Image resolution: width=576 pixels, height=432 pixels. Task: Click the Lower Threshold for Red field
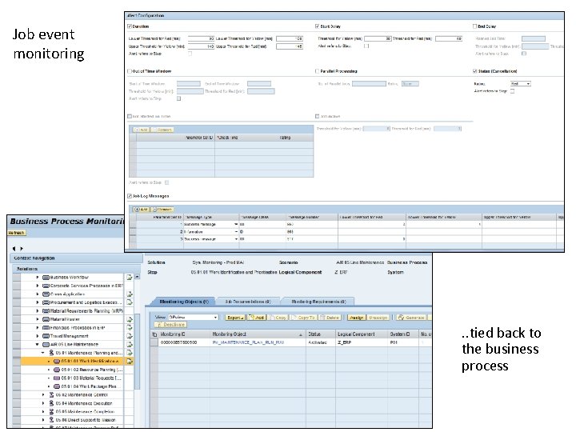(x=201, y=38)
